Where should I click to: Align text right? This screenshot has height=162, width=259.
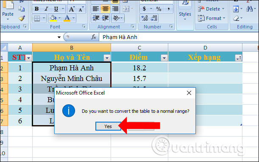[115, 9]
